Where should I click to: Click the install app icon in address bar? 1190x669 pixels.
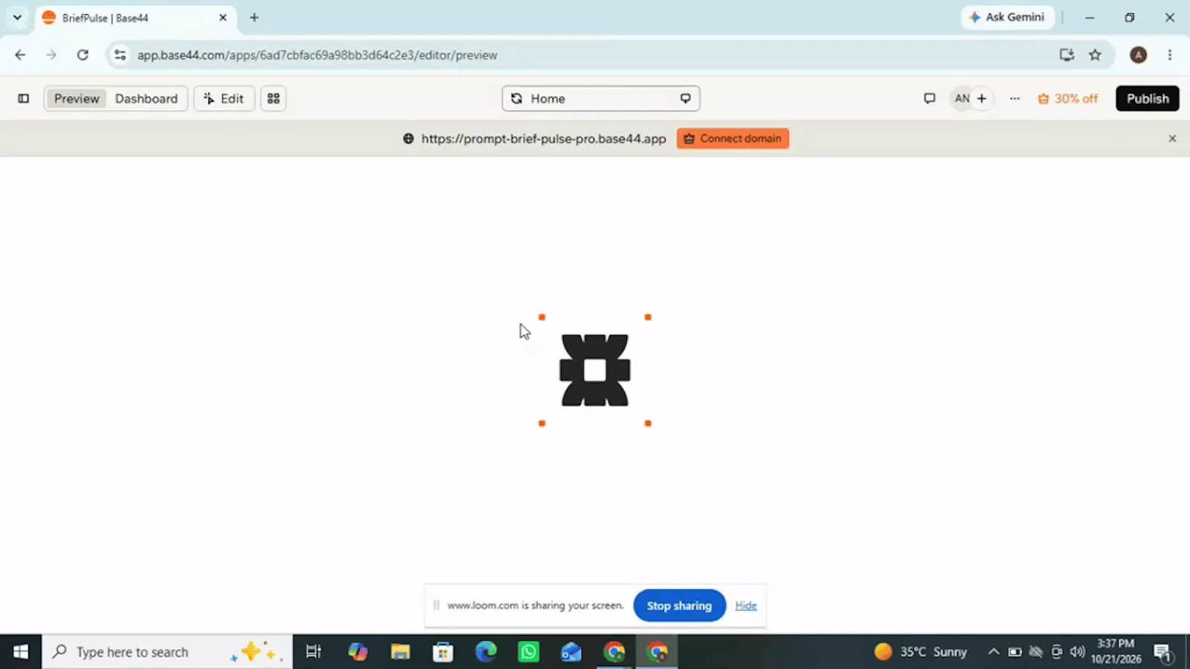click(x=1067, y=55)
